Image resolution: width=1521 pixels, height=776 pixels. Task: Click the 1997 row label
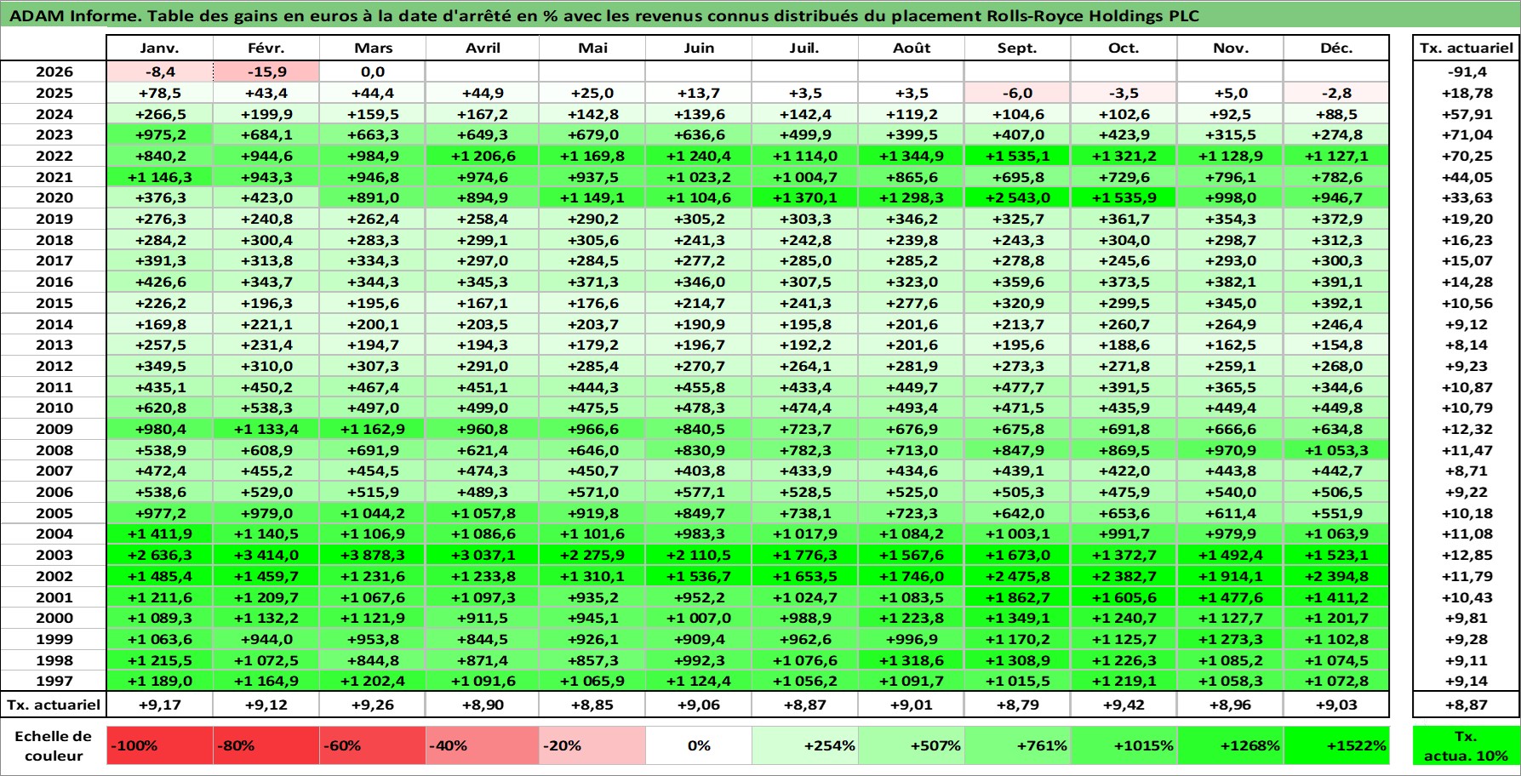point(54,681)
